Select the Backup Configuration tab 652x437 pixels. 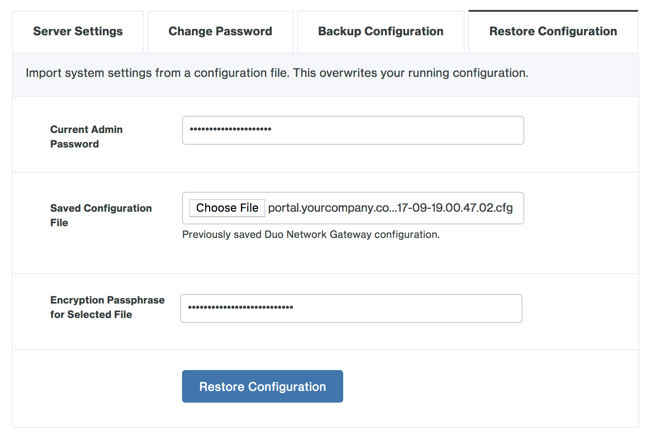coord(380,31)
